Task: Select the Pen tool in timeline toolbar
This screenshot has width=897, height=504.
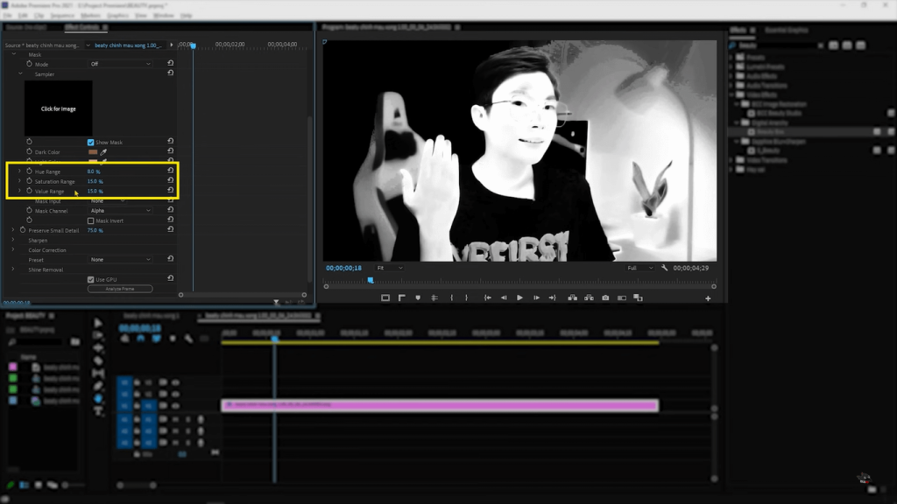Action: click(98, 383)
